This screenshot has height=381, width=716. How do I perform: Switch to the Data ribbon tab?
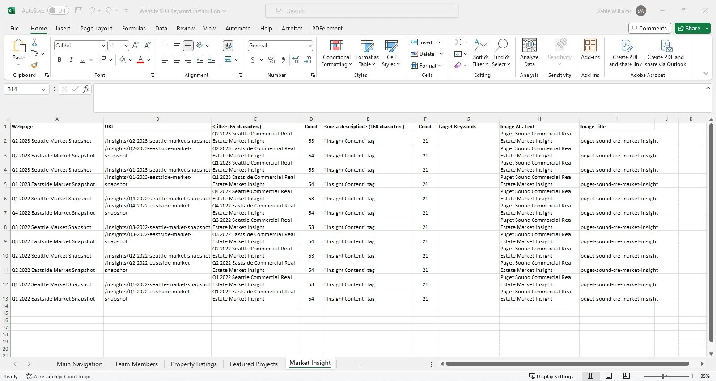coord(161,28)
